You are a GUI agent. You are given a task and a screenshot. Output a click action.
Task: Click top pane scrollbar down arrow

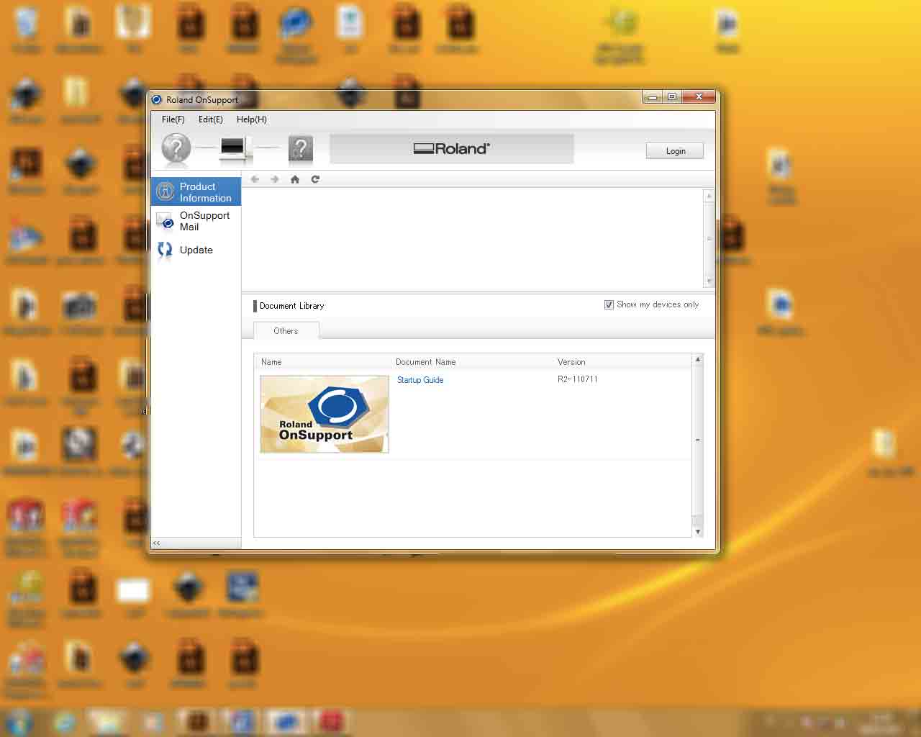tap(709, 281)
